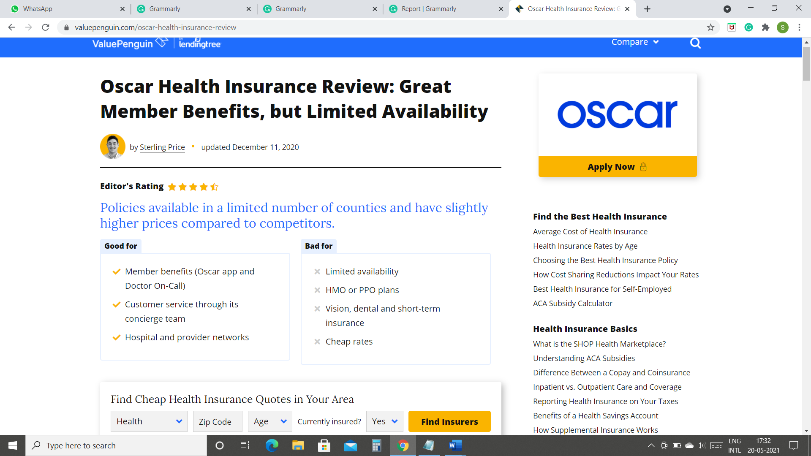811x456 pixels.
Task: Open Cortana circle in taskbar
Action: 219,445
